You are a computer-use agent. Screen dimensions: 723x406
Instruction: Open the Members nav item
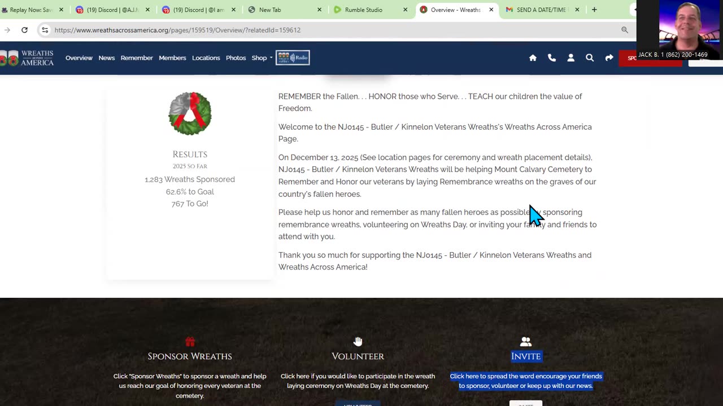[x=172, y=58]
